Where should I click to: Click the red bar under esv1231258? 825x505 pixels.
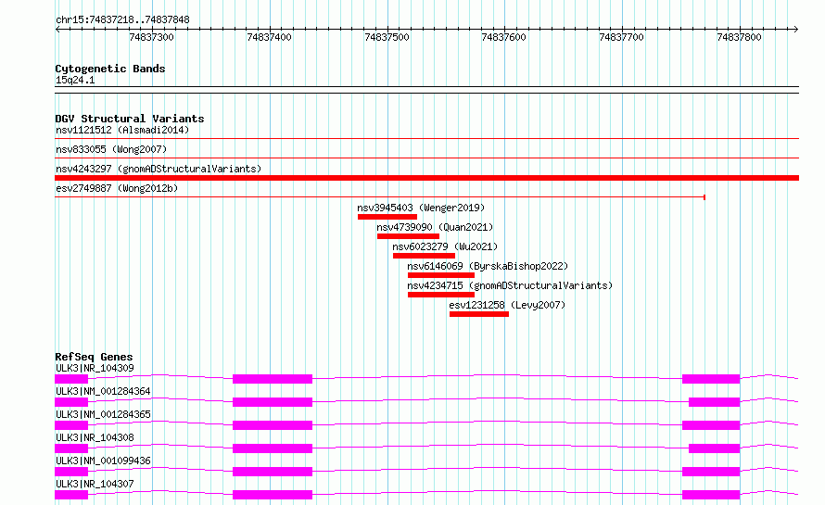pos(479,314)
